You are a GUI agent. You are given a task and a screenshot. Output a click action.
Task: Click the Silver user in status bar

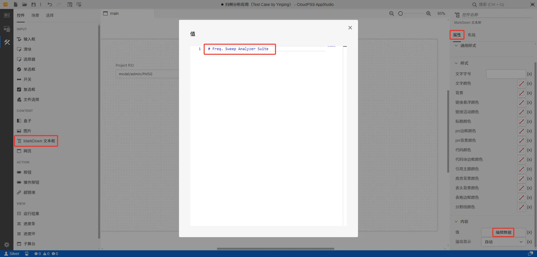12,254
